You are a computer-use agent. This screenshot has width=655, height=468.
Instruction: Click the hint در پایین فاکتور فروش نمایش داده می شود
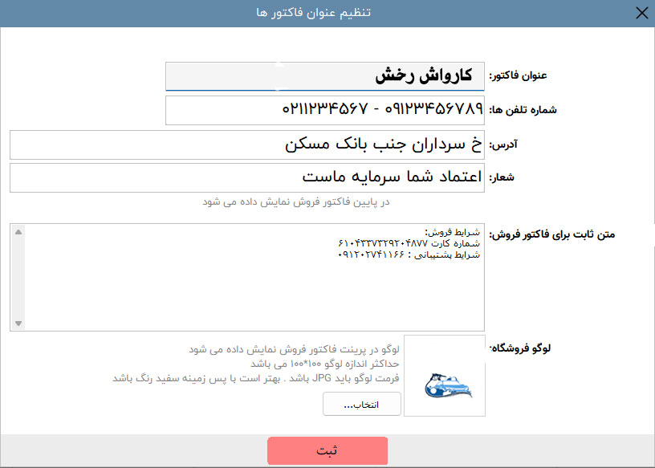296,201
